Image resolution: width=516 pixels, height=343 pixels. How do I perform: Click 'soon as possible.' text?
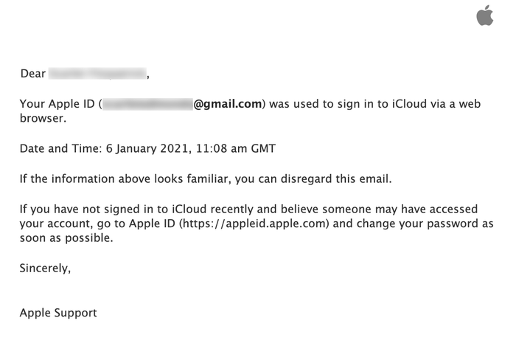[x=66, y=238]
